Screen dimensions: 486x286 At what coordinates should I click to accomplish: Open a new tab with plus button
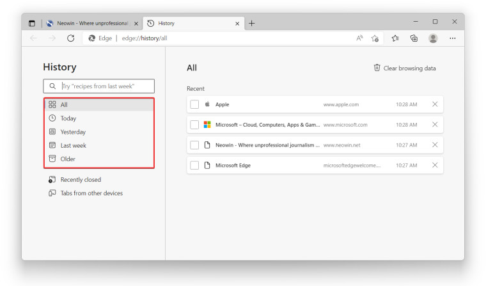(252, 23)
